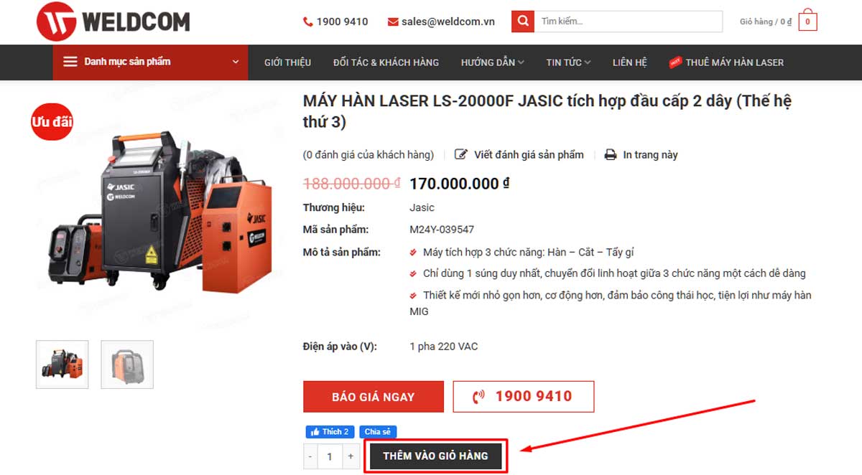Click the hamburger icon in Danh mục sản phẩm
Screen dimensions: 862x475
70,62
